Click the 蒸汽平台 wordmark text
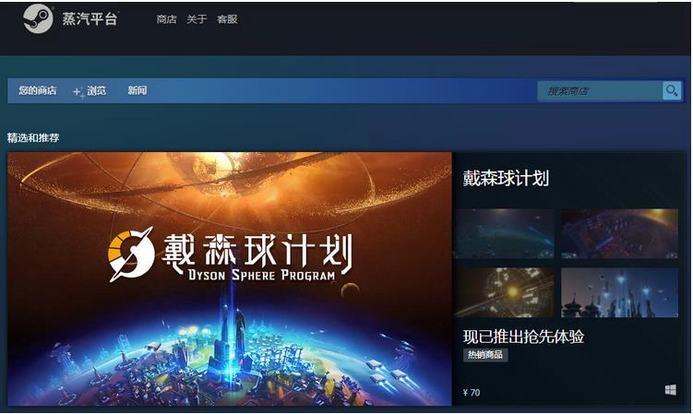This screenshot has height=414, width=693. (x=90, y=19)
